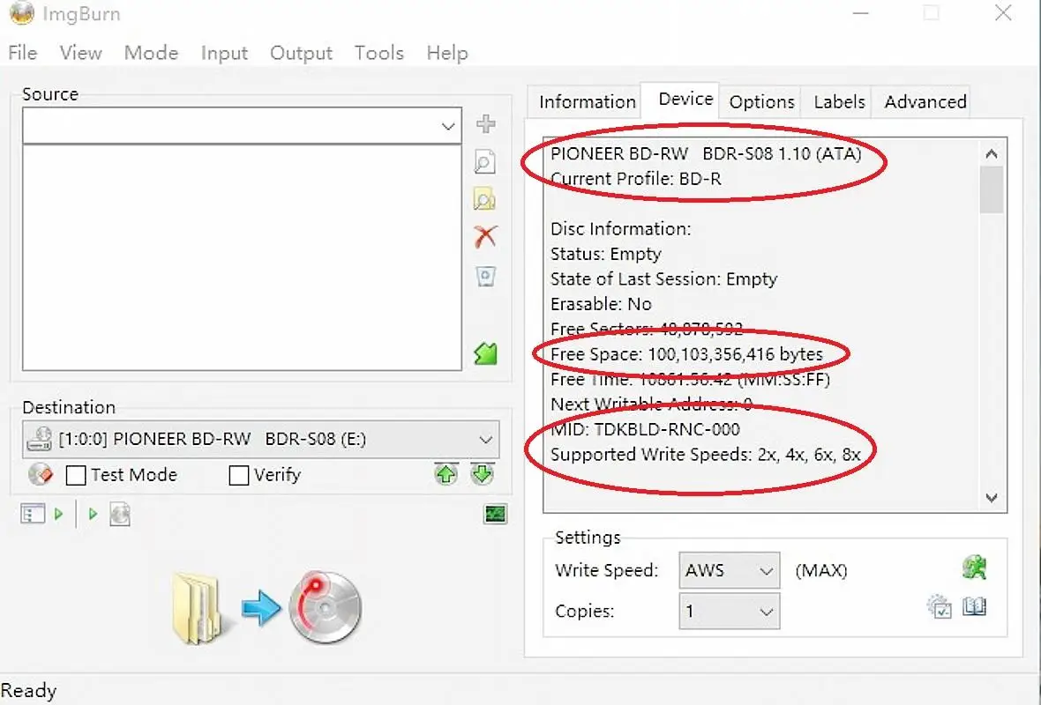Click the green arrow add source icon
The height and width of the screenshot is (705, 1041).
[485, 353]
